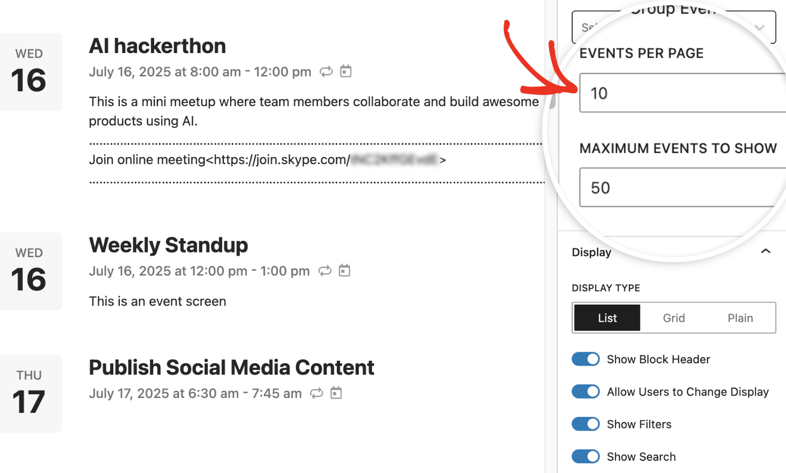786x473 pixels.
Task: Disable the Show Filters switch
Action: [x=585, y=424]
